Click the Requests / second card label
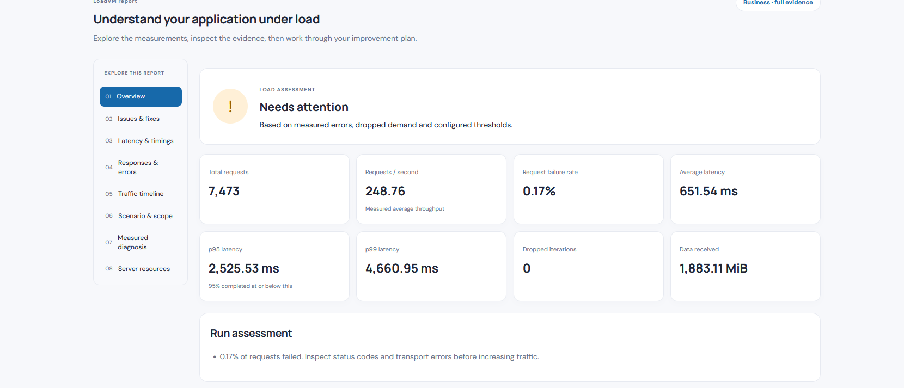904x388 pixels. pos(392,172)
